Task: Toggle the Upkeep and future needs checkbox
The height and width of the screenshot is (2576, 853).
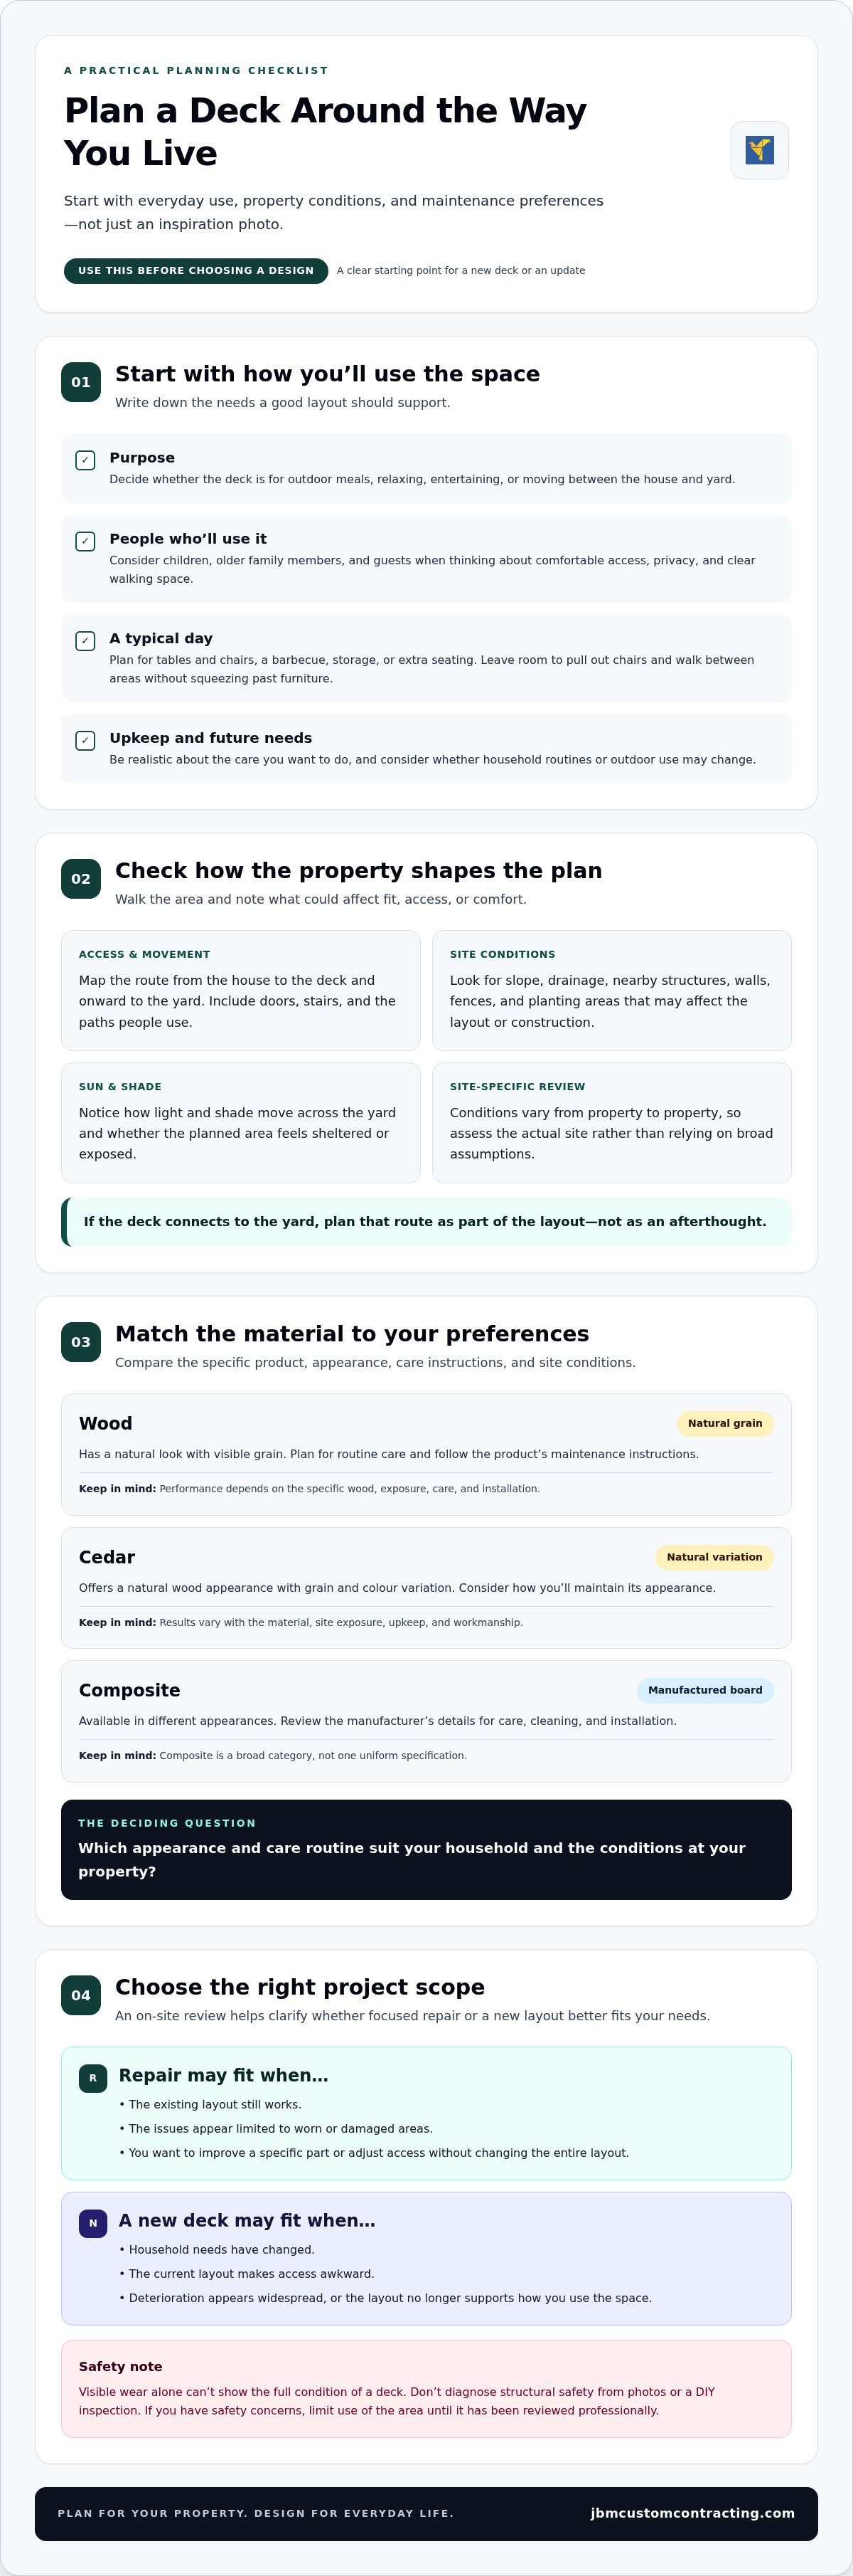Action: pos(85,741)
